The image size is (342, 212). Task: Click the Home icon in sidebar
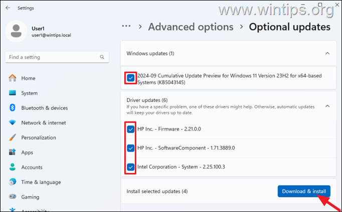pos(12,78)
